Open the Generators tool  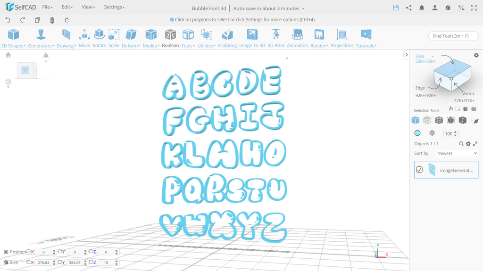[x=41, y=38]
